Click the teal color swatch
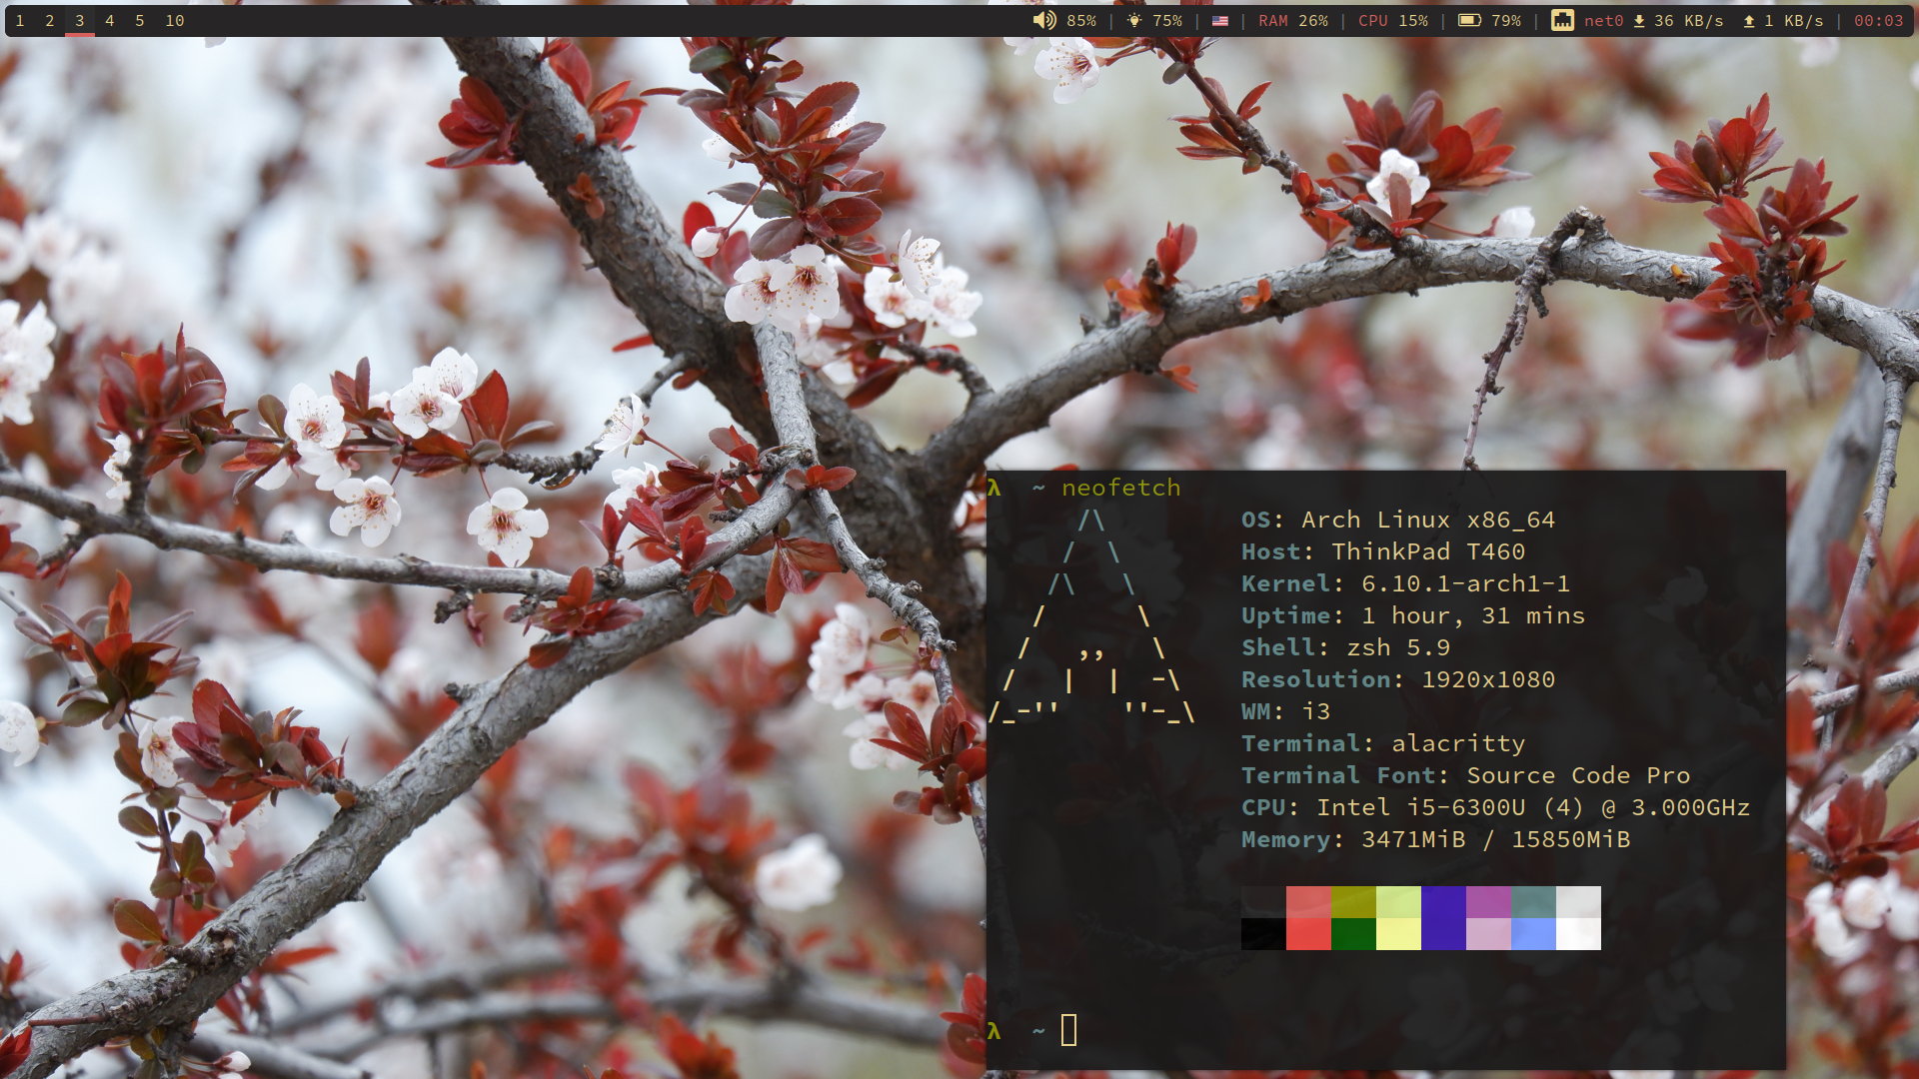Viewport: 1919px width, 1079px height. coord(1533,902)
